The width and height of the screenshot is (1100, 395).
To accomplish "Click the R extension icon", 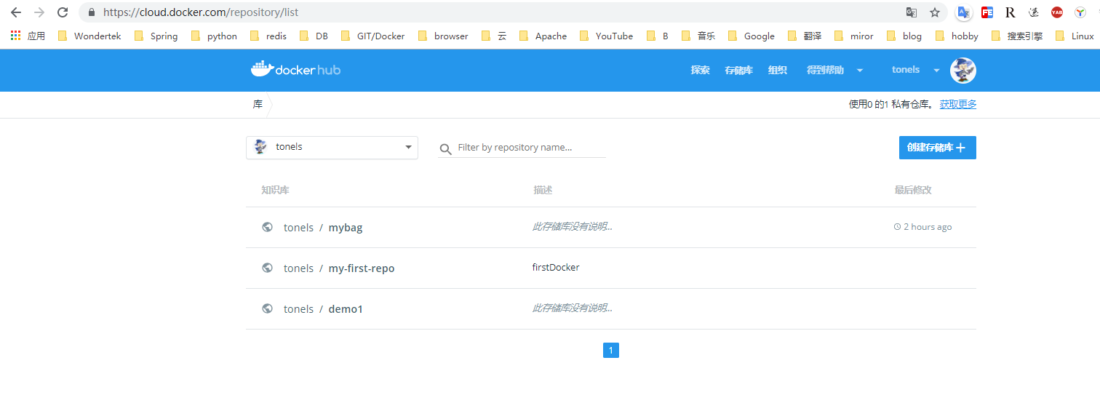I will [1010, 12].
